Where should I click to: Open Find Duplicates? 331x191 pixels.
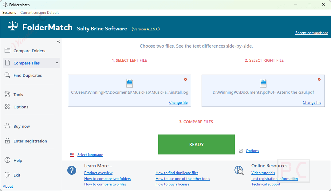click(28, 75)
